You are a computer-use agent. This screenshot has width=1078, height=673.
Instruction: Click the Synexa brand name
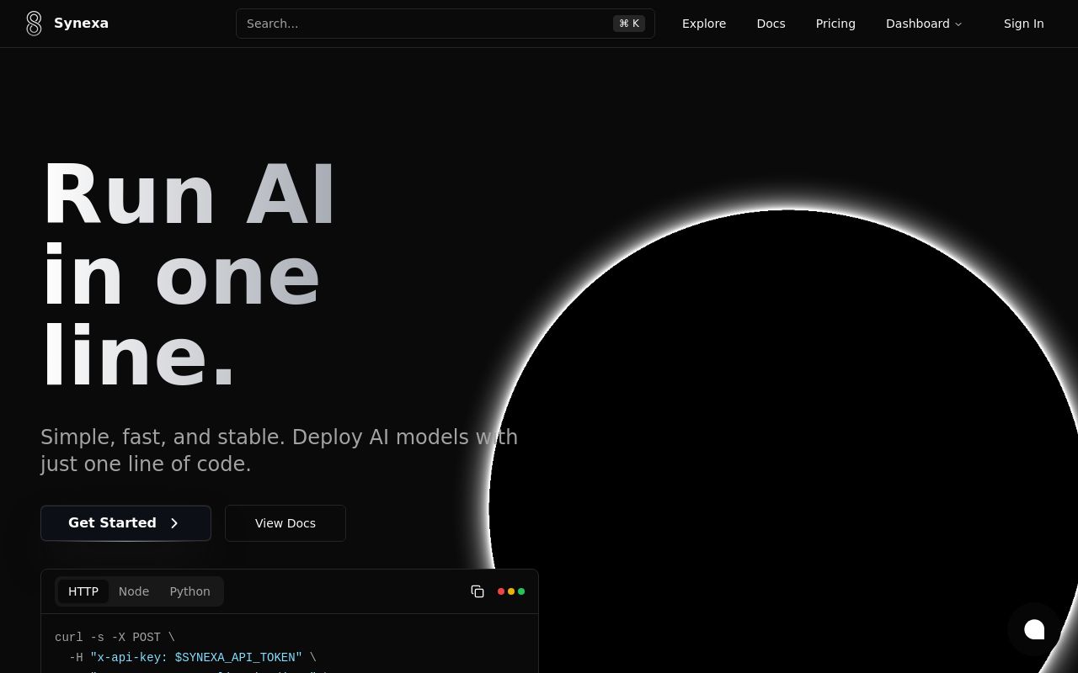tap(81, 24)
